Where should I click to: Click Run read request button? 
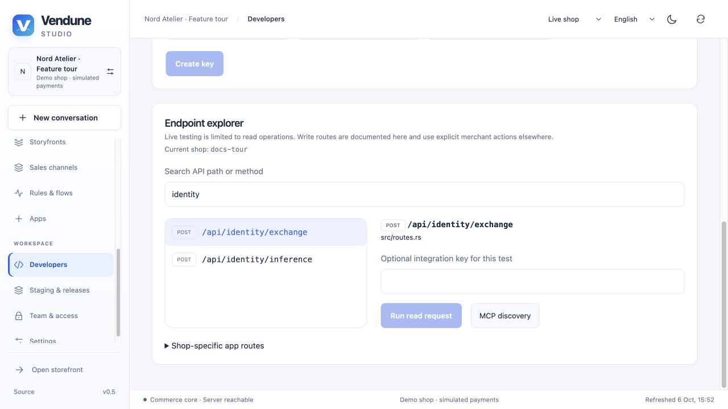[421, 316]
